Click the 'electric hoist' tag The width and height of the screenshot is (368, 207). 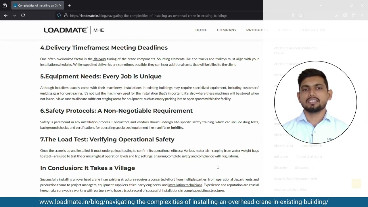(283, 146)
